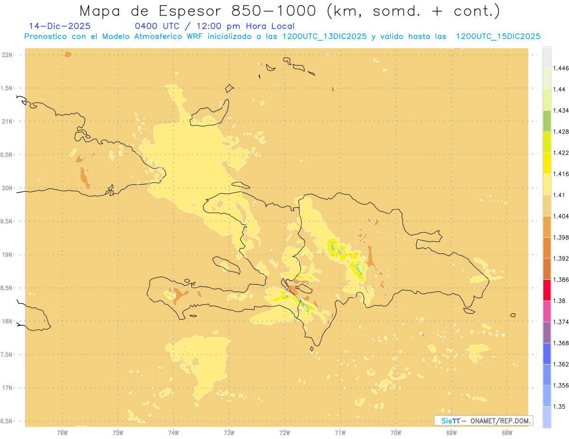Image resolution: width=569 pixels, height=439 pixels.
Task: Click the color bar value '1.362'
Action: click(x=561, y=364)
